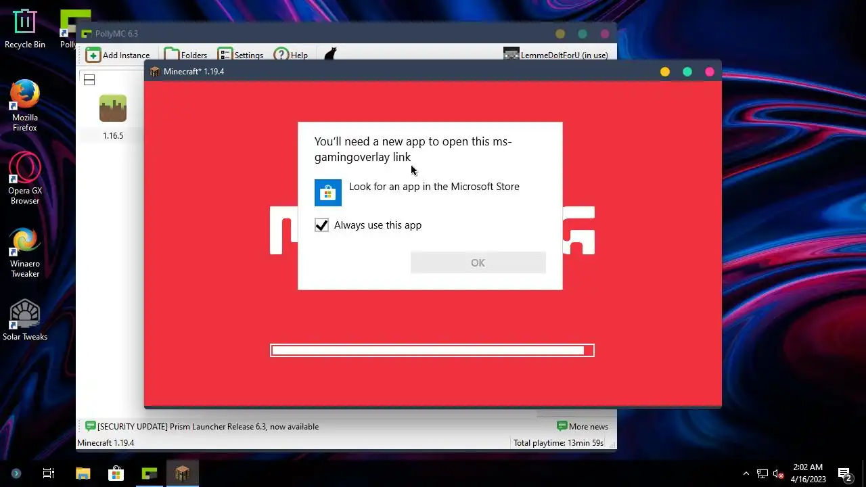Open File Explorer from the taskbar
Image resolution: width=866 pixels, height=487 pixels.
coord(83,473)
